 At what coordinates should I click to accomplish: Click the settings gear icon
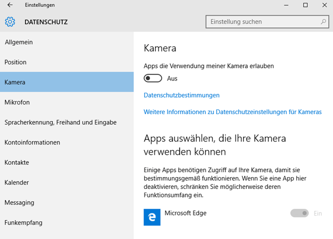[x=10, y=22]
